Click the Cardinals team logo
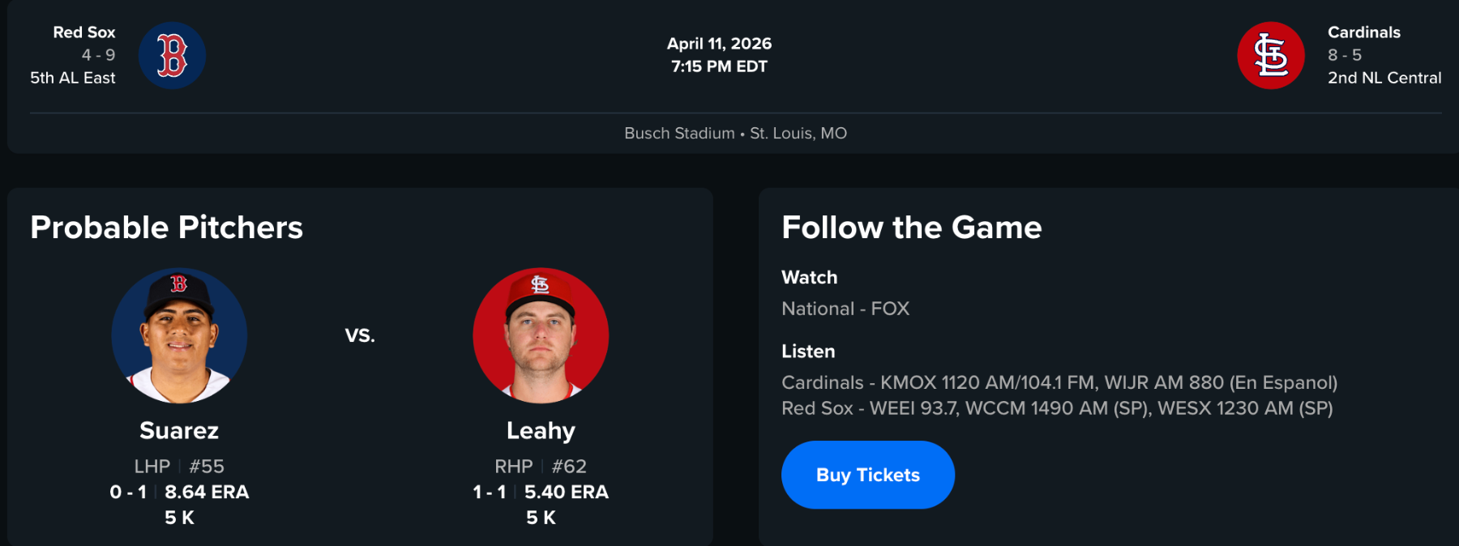The image size is (1459, 546). pos(1270,55)
